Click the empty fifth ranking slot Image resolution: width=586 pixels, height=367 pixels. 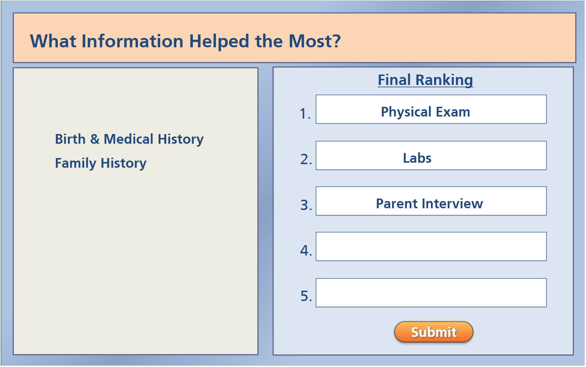tap(431, 293)
